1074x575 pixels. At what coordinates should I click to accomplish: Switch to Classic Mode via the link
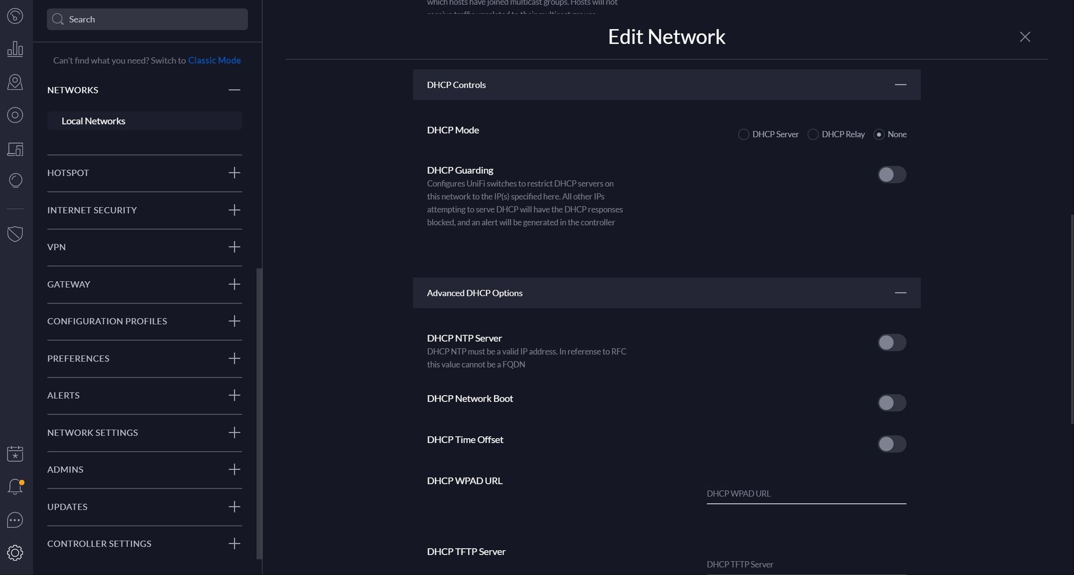point(214,61)
